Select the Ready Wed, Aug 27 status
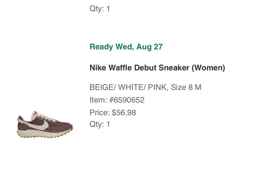 126,47
